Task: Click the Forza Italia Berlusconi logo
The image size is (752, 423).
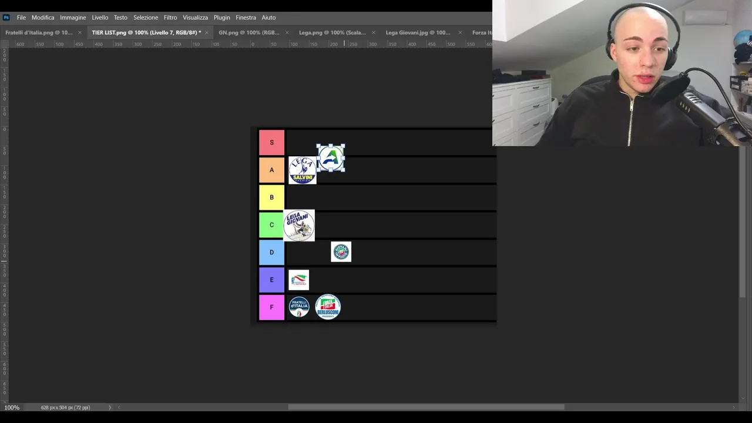Action: (x=328, y=307)
